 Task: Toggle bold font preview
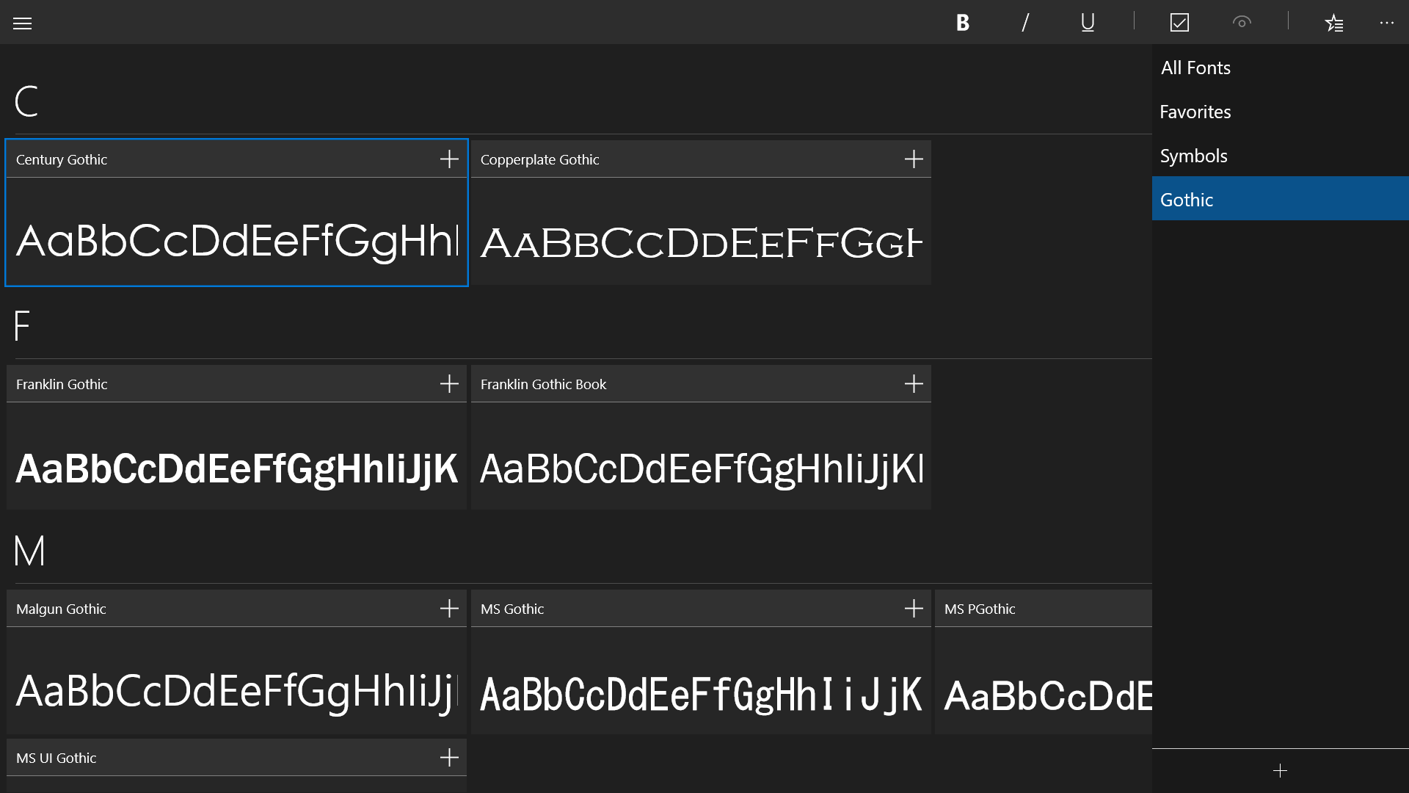(963, 23)
